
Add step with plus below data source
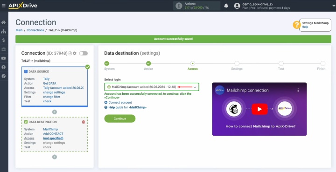coord(55,112)
